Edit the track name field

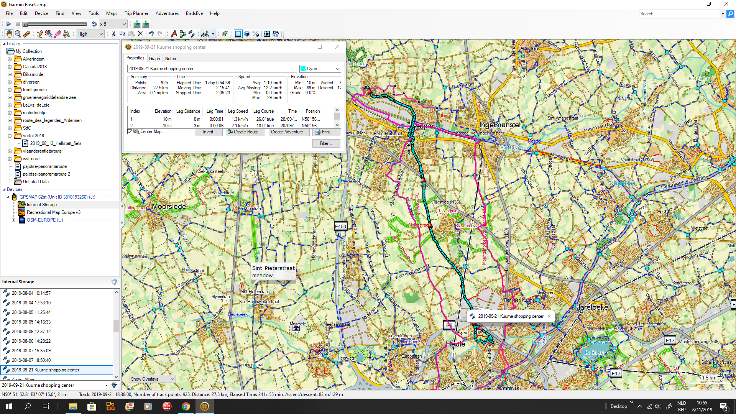click(x=212, y=69)
